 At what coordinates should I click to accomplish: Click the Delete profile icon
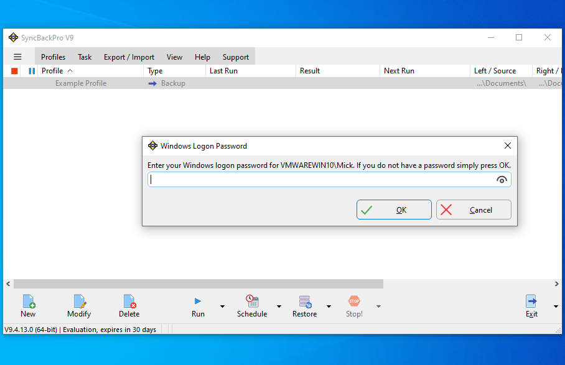(x=129, y=302)
